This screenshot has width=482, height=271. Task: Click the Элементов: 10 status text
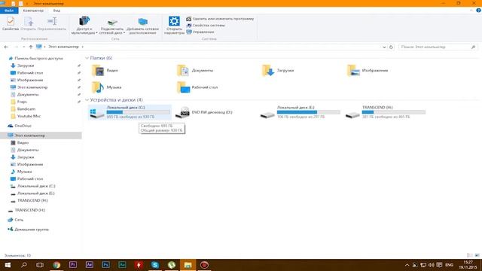[17, 256]
